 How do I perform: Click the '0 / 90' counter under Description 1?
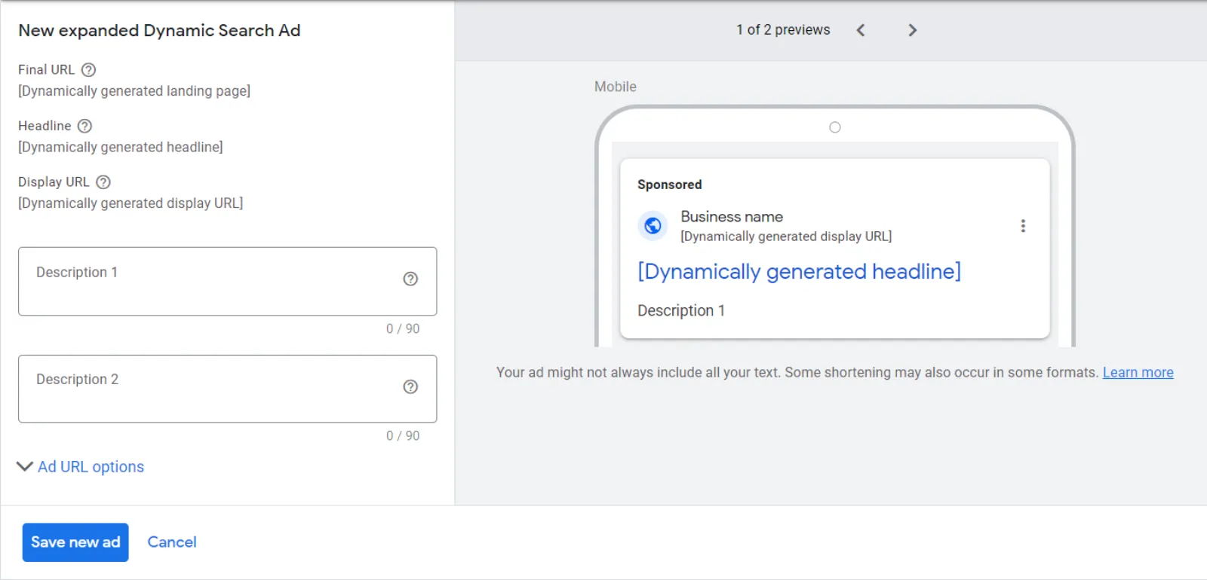403,328
